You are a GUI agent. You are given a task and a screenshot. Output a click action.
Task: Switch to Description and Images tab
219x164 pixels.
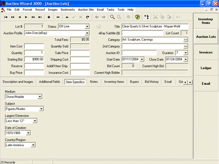[x=18, y=82]
